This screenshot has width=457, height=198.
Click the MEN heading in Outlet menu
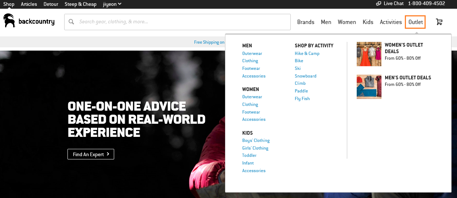[x=247, y=45]
